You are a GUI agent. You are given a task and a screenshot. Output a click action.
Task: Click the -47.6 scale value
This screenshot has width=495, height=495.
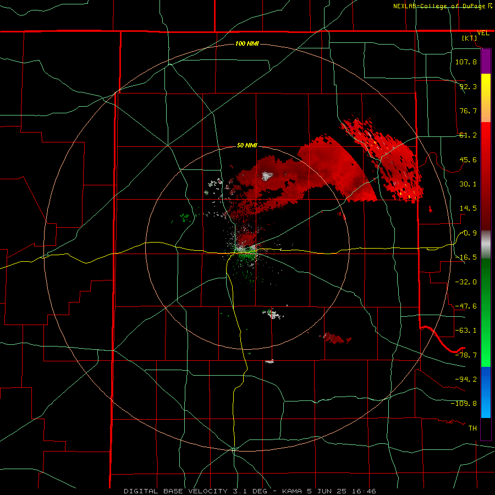click(x=466, y=306)
